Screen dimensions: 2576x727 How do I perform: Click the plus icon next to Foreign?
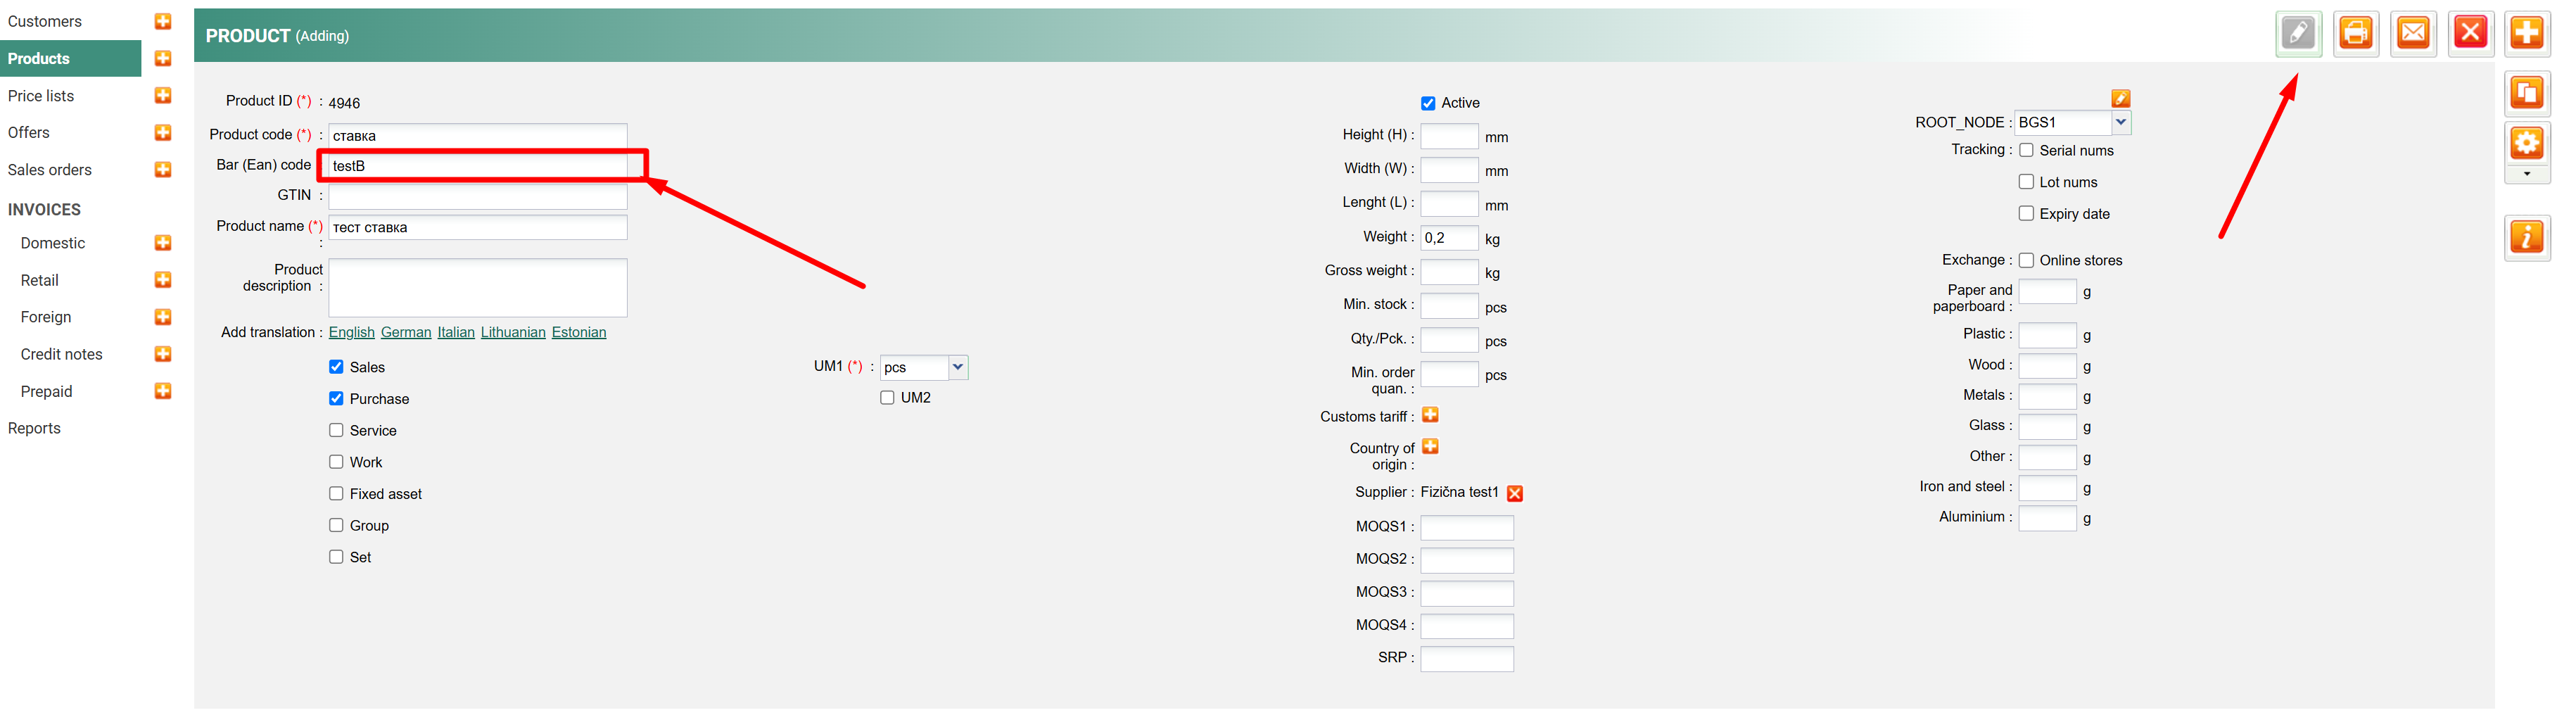(x=163, y=317)
